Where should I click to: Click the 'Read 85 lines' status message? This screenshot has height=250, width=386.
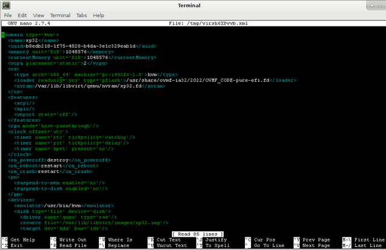198,234
